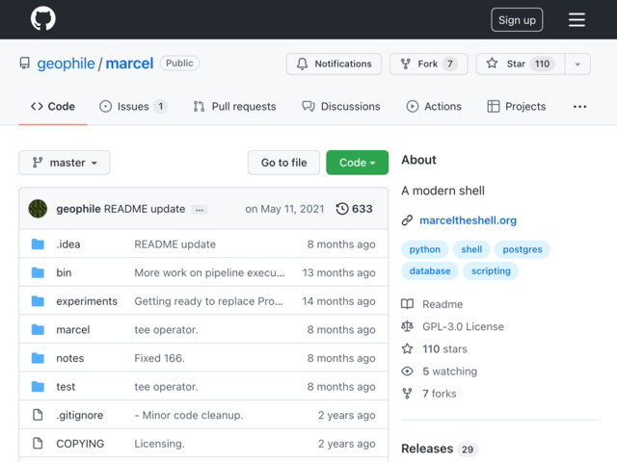The height and width of the screenshot is (462, 617).
Task: Click the fork icon in Fork button
Action: [x=405, y=64]
